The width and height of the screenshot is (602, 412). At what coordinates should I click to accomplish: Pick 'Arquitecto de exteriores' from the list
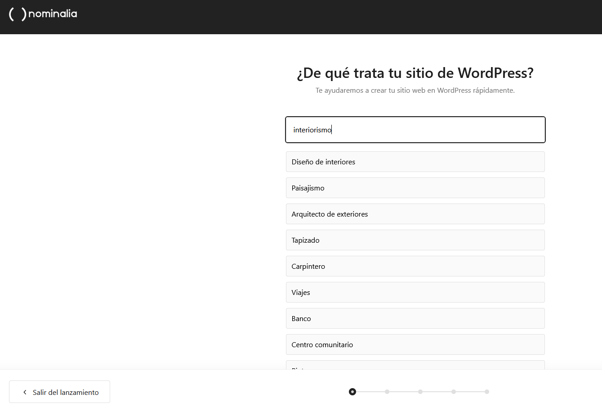click(x=415, y=214)
